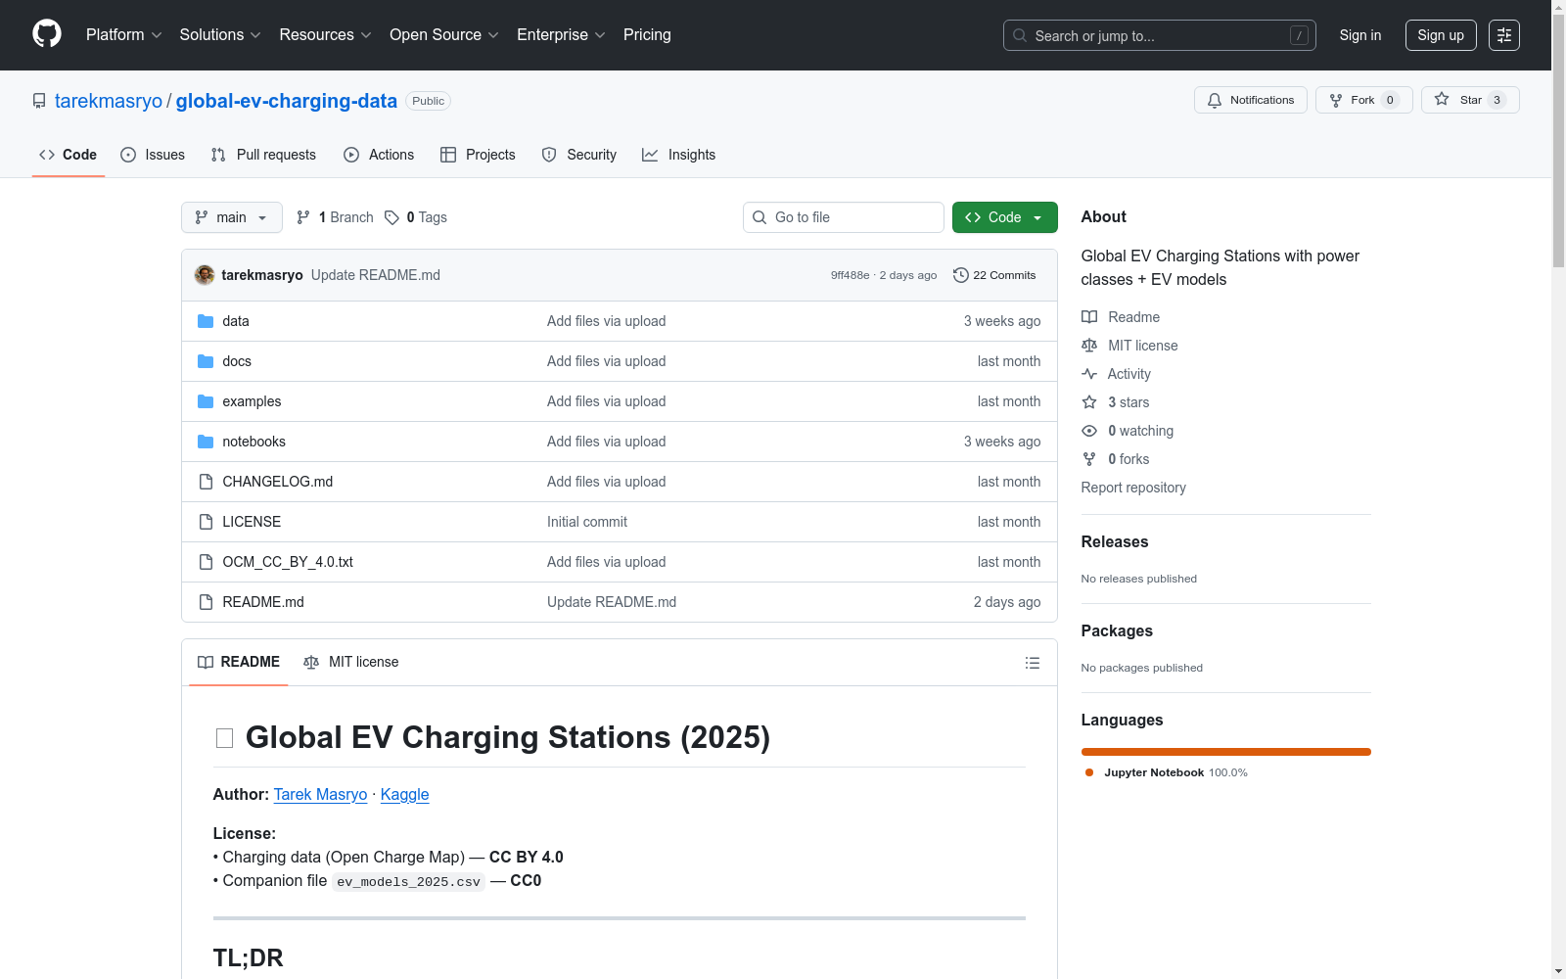Open the global-ev-charging-data repository link

[x=286, y=101]
